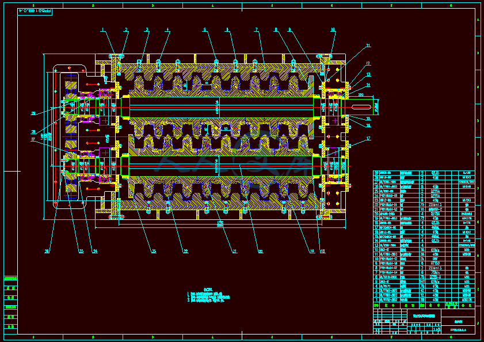Click callout number 5
This screenshot has width=484, height=342.
tap(204, 30)
